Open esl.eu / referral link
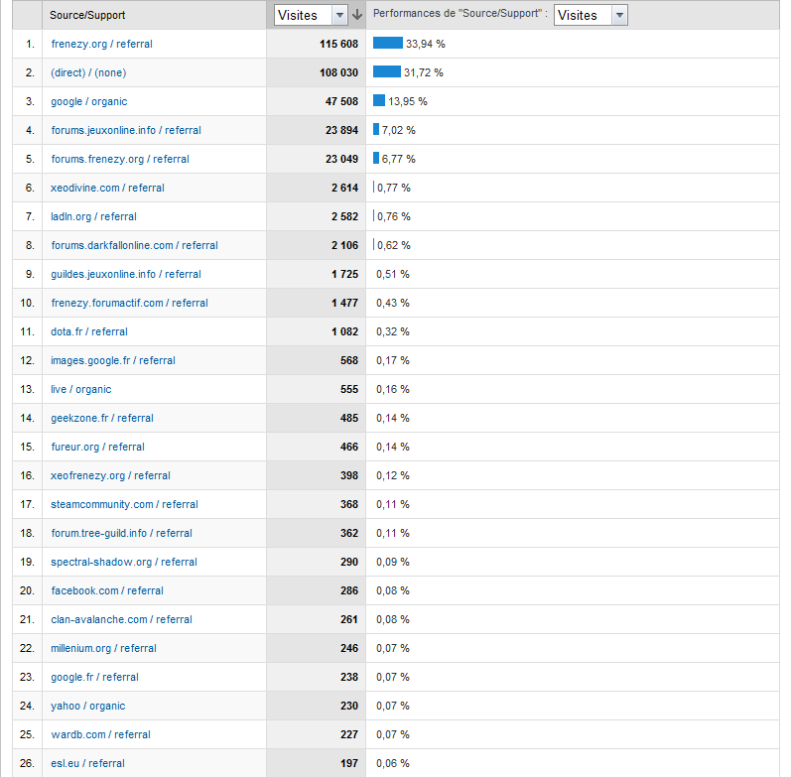The width and height of the screenshot is (791, 777). (87, 763)
